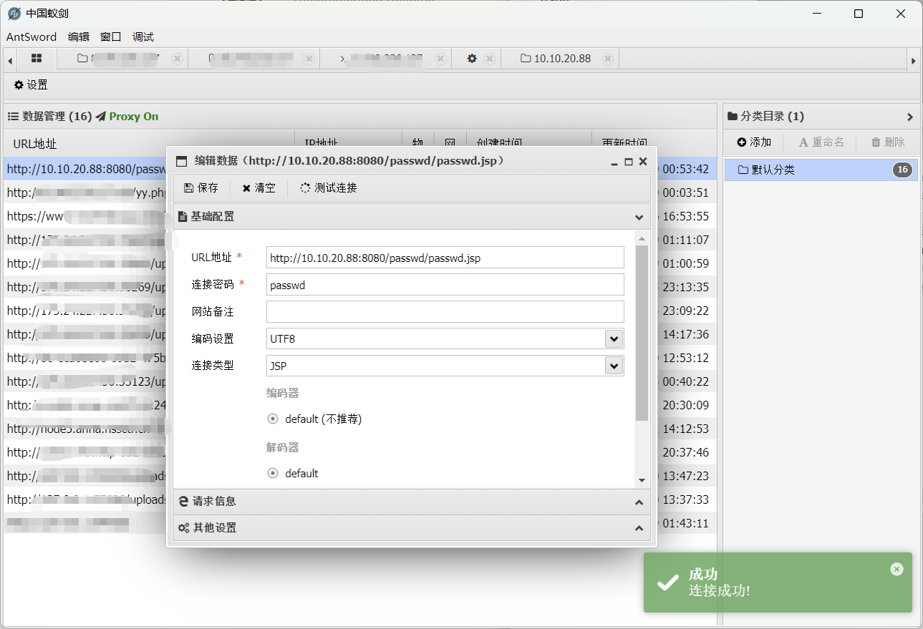
Task: Focus the URL地址 input field
Action: (x=445, y=258)
